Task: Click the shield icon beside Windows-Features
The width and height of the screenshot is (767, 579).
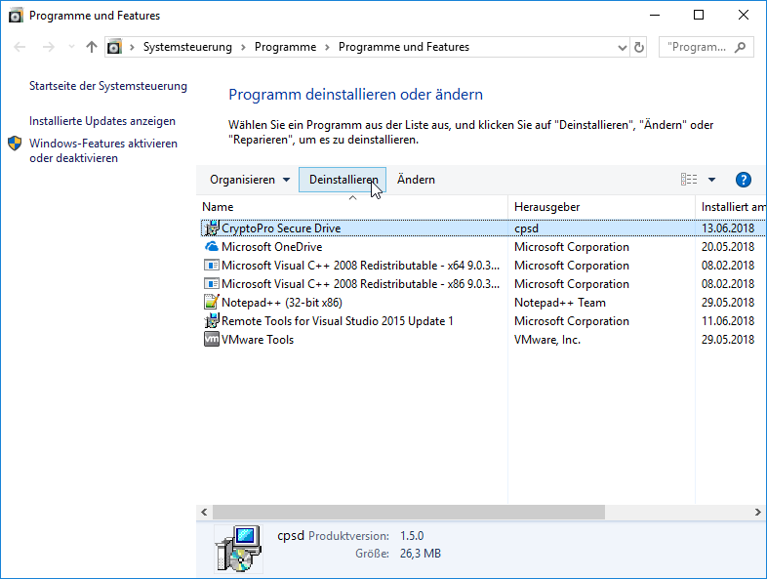Action: click(15, 144)
